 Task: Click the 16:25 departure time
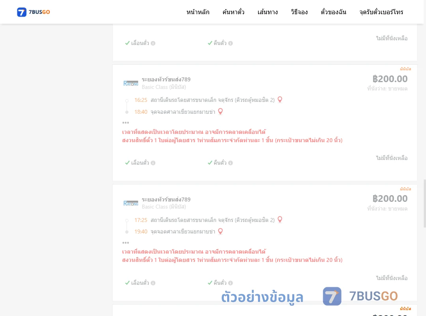[x=141, y=100]
